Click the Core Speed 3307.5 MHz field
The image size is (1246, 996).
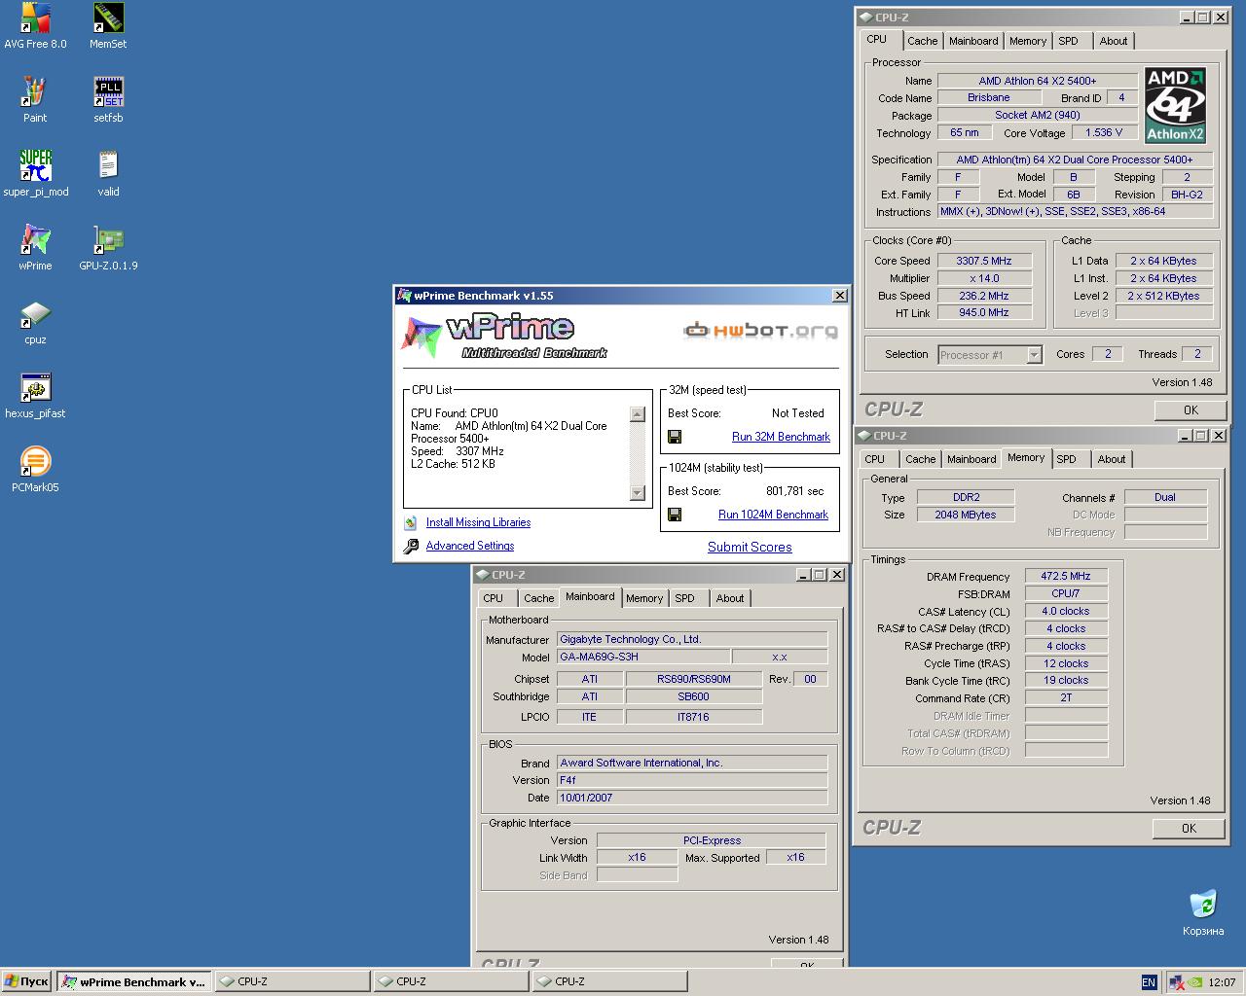[x=983, y=261]
